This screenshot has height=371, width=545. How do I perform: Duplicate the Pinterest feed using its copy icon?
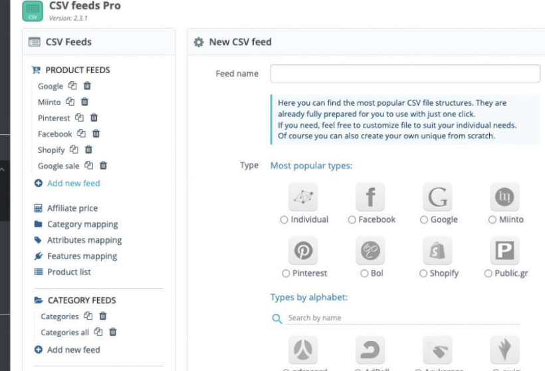tap(80, 118)
